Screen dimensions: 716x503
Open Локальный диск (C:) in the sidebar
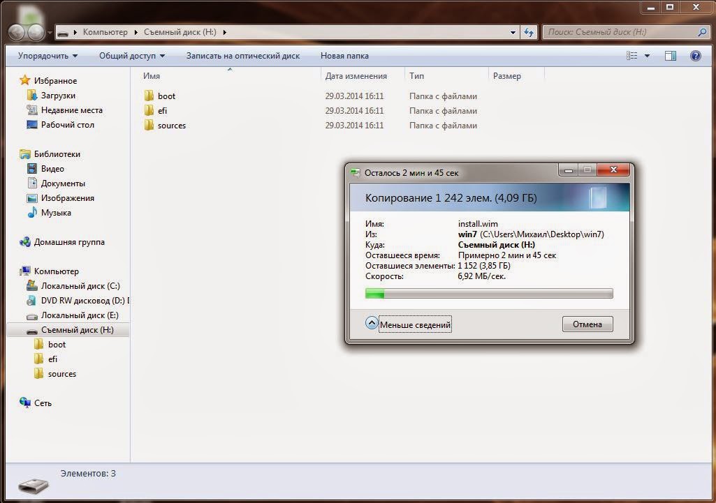pyautogui.click(x=73, y=286)
